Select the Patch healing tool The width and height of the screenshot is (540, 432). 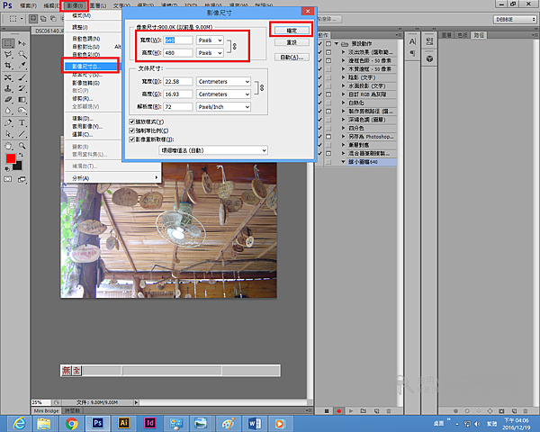click(9, 77)
